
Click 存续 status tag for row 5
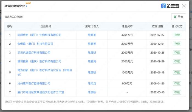point(177,72)
